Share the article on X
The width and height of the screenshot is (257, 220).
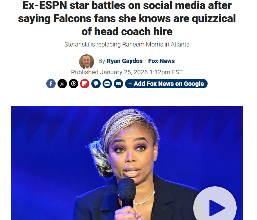(x=62, y=84)
